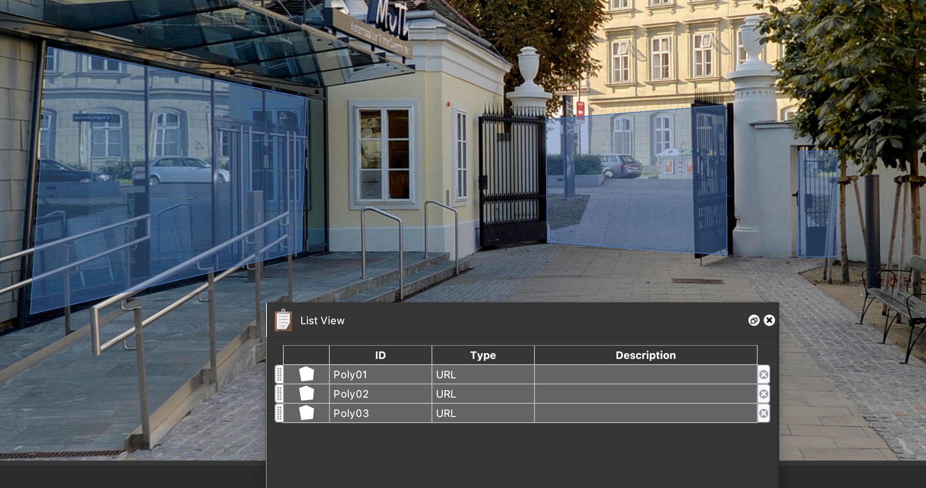Grab the drag handle of the Poly01 row
Viewport: 926px width, 488px height.
click(x=279, y=374)
